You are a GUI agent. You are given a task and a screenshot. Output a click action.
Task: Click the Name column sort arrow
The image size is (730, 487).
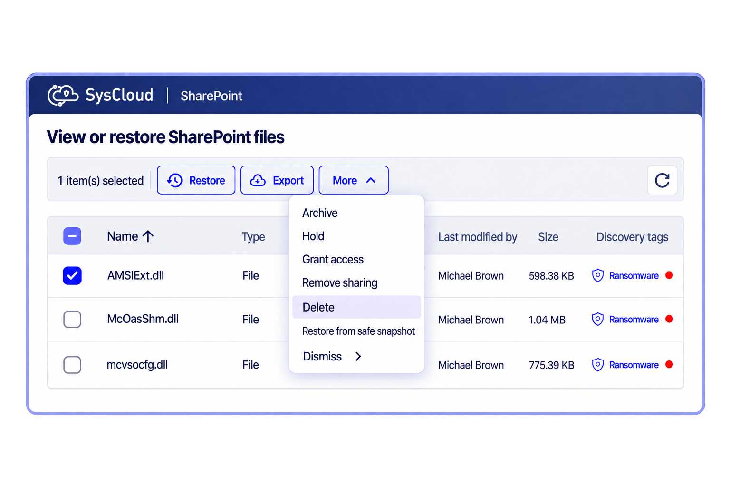[x=148, y=236]
